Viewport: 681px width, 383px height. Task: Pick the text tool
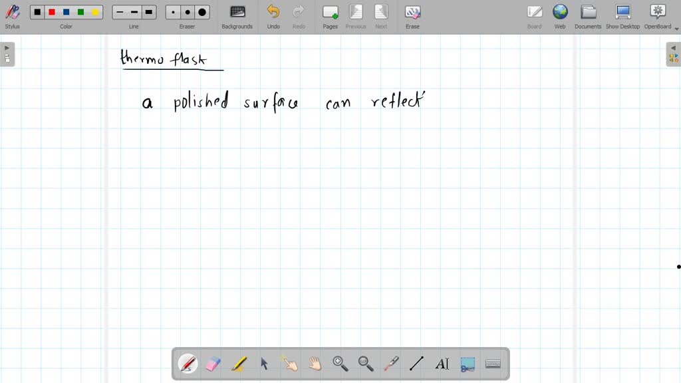[442, 364]
